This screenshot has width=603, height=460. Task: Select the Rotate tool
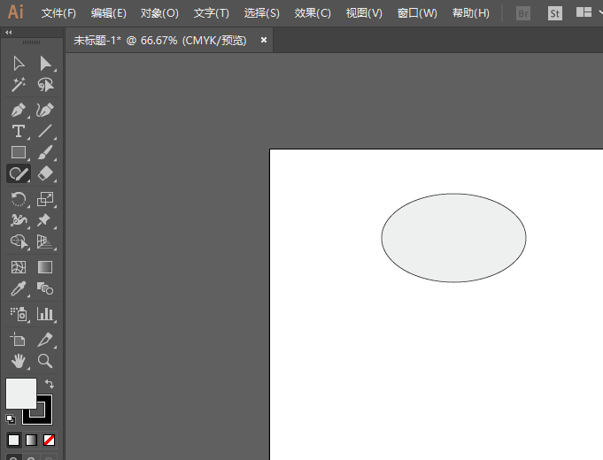[18, 199]
